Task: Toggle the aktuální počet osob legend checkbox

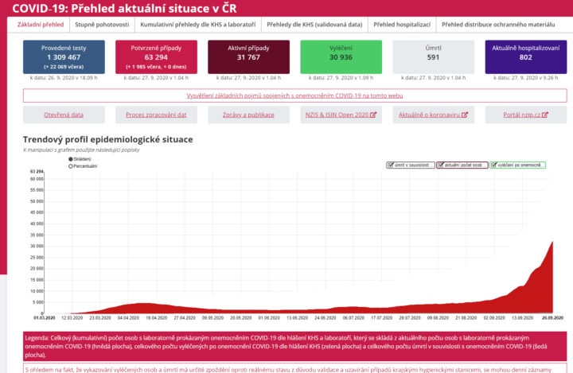Action: coord(440,165)
